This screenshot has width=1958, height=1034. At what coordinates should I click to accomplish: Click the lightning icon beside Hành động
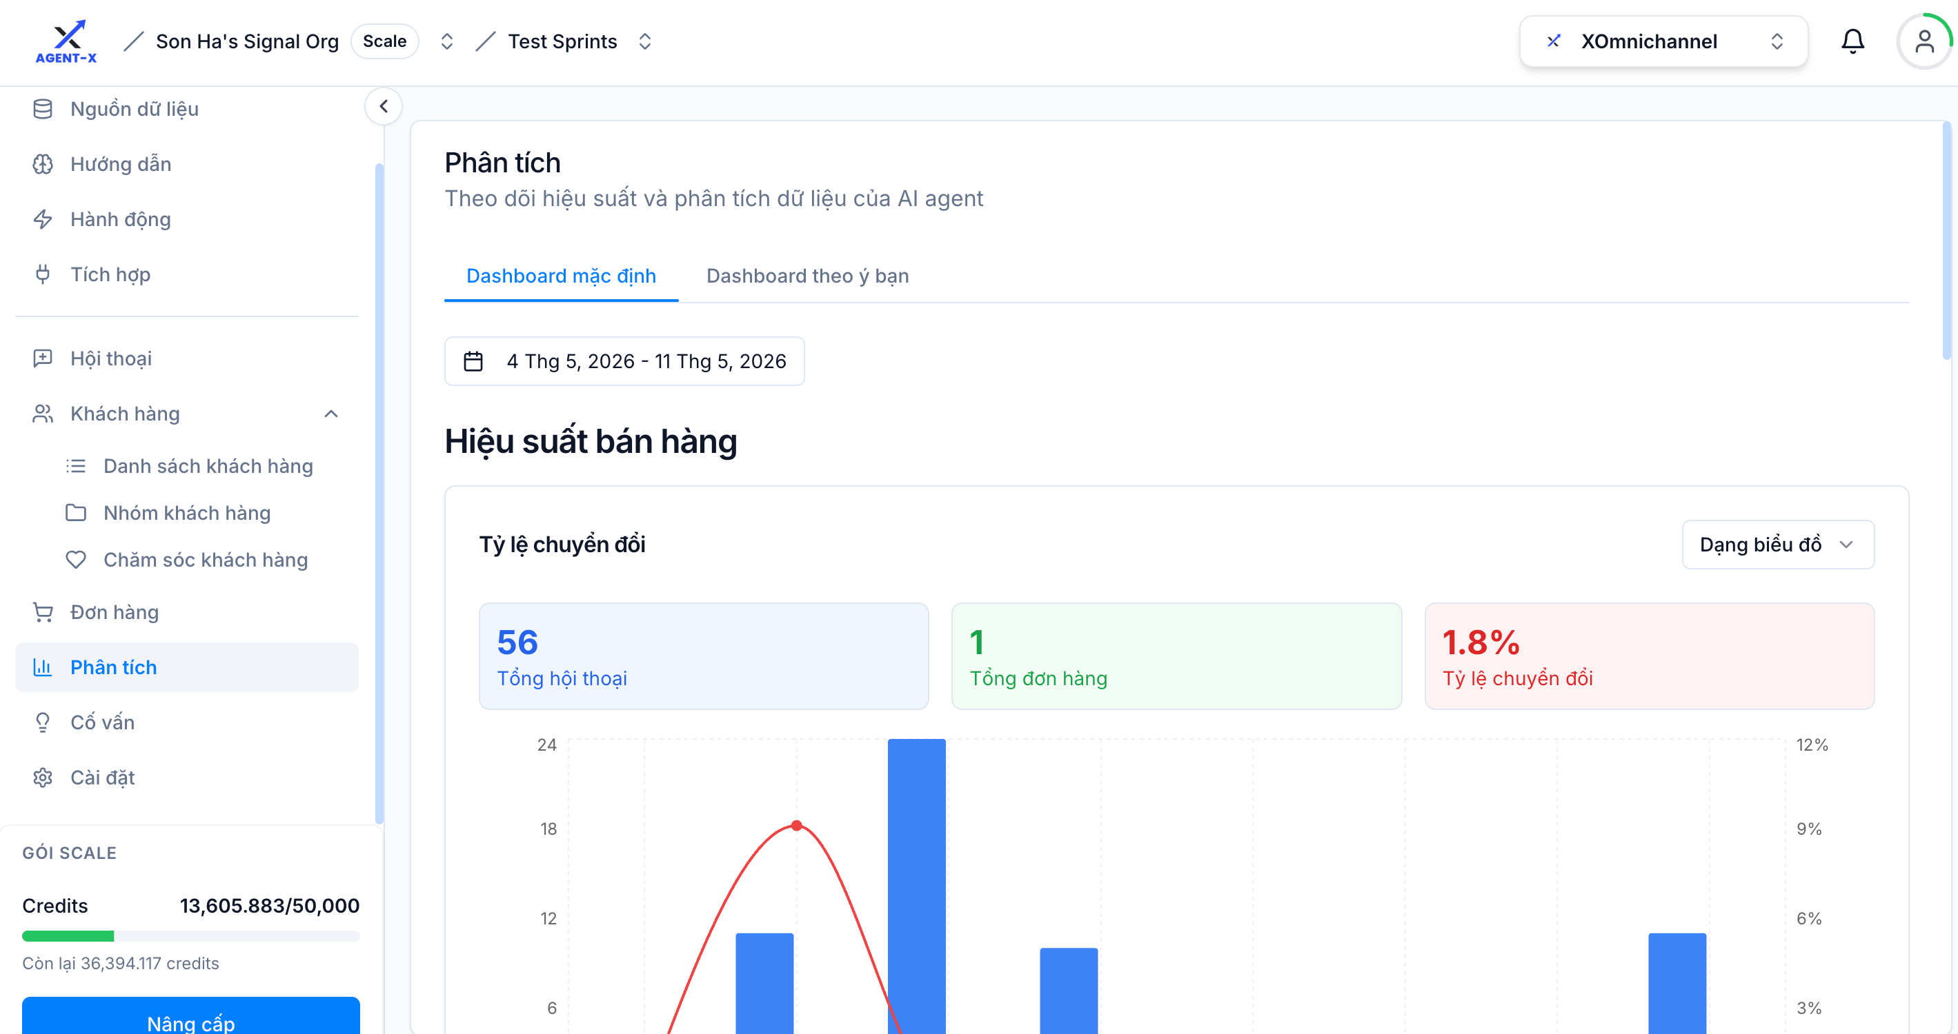point(43,219)
